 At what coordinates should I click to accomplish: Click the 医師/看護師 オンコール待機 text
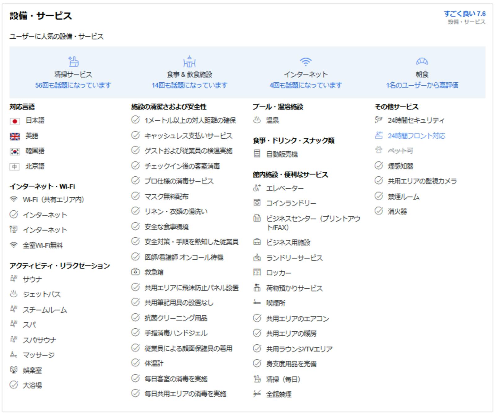(x=184, y=257)
